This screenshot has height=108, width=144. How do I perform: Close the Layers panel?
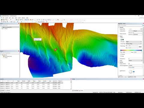pyautogui.click(x=19, y=23)
